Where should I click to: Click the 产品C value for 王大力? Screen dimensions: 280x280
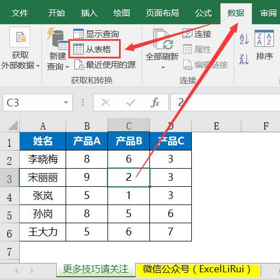(171, 232)
